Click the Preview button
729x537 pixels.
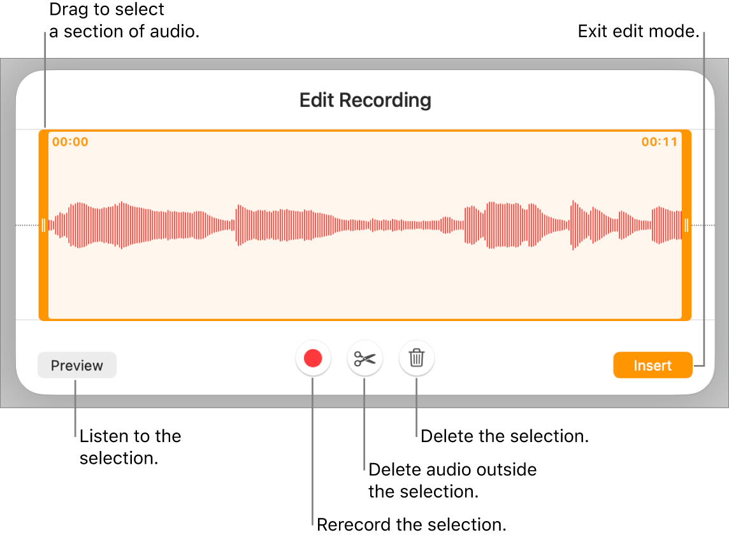(76, 365)
